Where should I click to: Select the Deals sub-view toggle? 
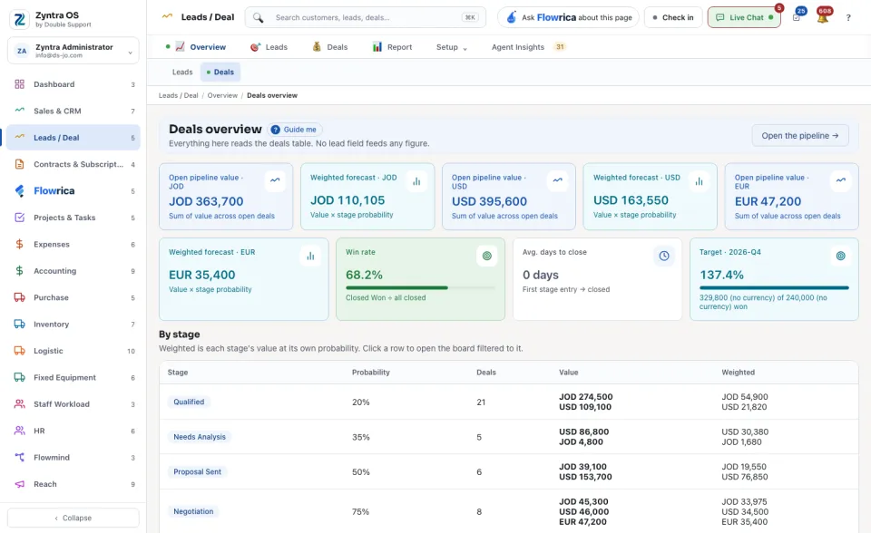(220, 73)
